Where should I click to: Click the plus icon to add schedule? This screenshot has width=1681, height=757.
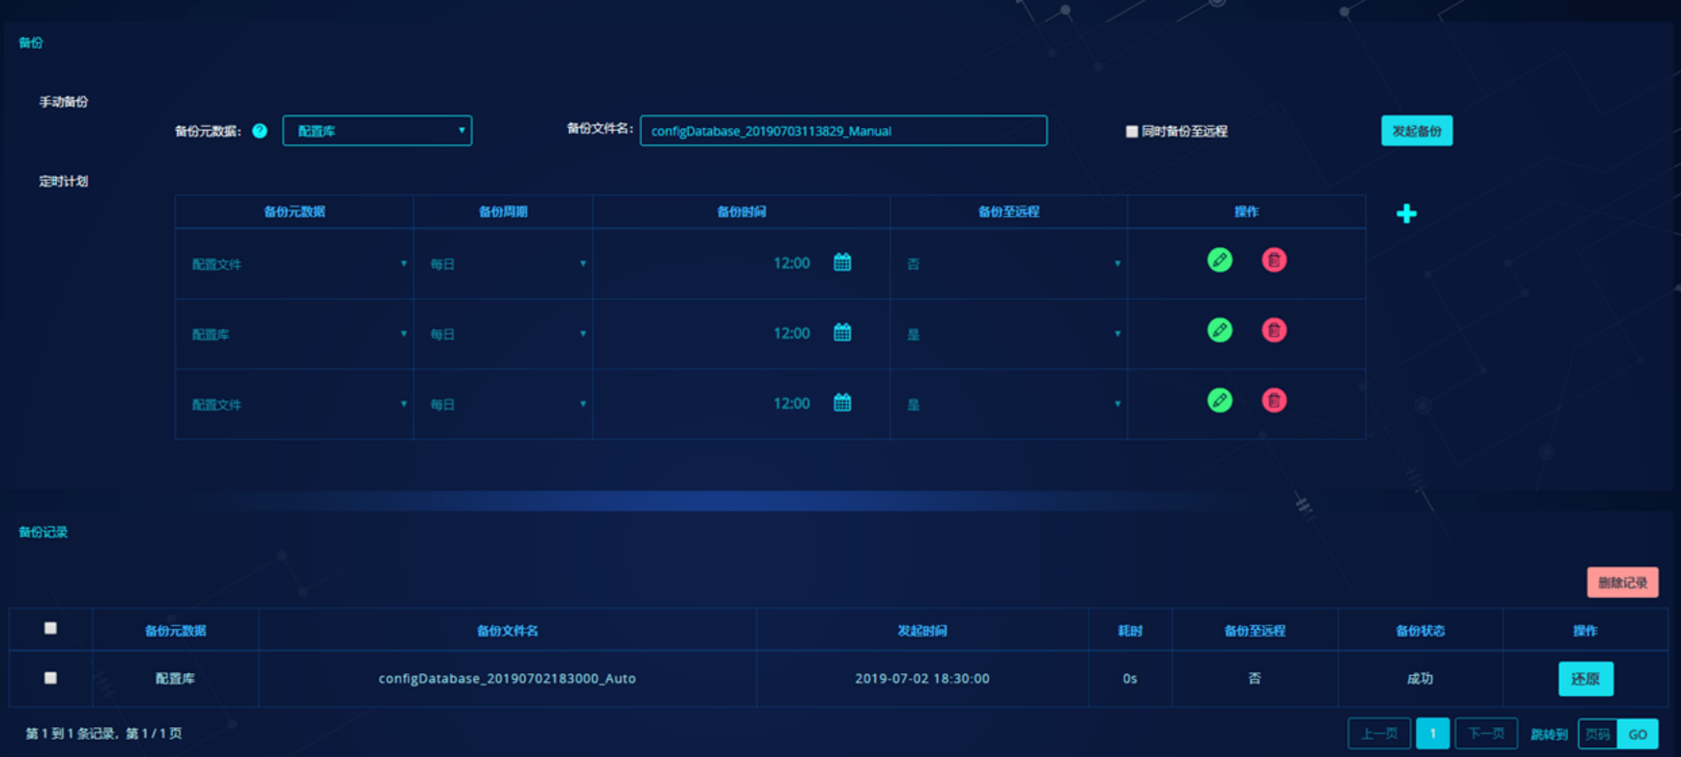point(1406,213)
